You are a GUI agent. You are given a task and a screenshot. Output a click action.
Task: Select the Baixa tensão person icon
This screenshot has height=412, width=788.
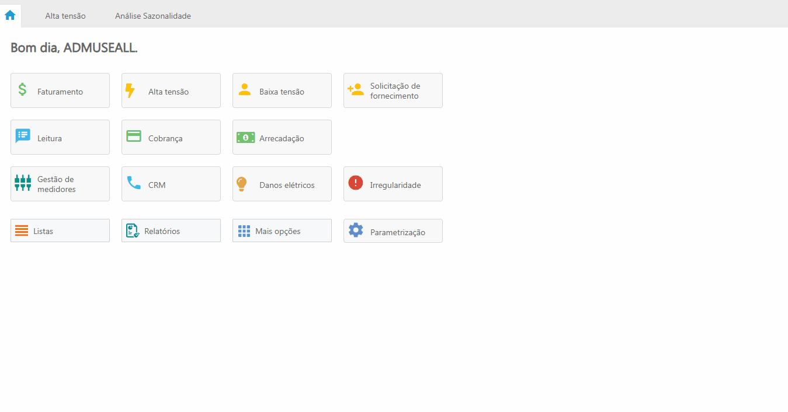coord(245,90)
